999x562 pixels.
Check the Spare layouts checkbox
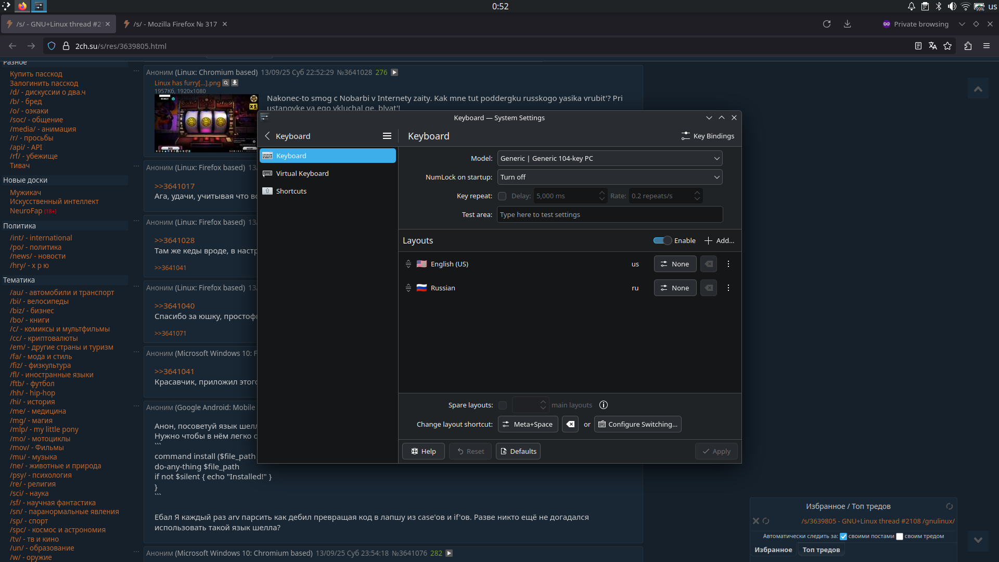[503, 405]
